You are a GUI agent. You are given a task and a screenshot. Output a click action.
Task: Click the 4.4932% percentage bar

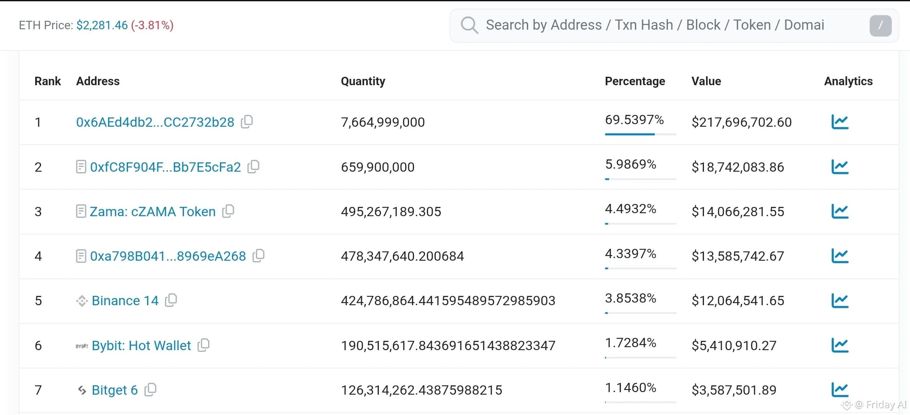click(x=640, y=223)
